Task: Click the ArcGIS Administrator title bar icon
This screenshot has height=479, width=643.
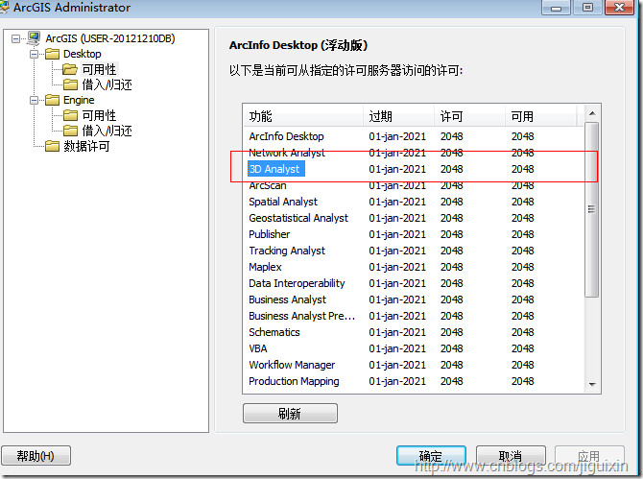Action: pos(4,7)
